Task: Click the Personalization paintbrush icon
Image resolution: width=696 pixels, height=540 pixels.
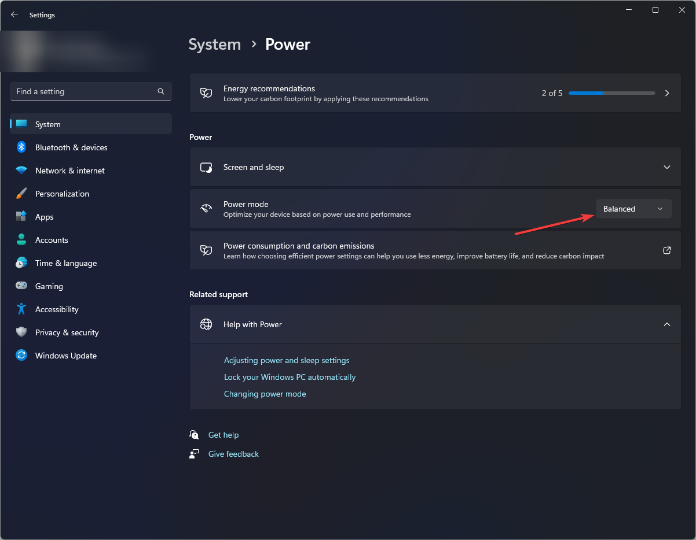Action: [21, 194]
